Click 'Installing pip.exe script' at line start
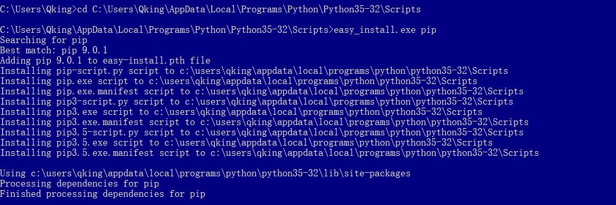 click(56, 81)
